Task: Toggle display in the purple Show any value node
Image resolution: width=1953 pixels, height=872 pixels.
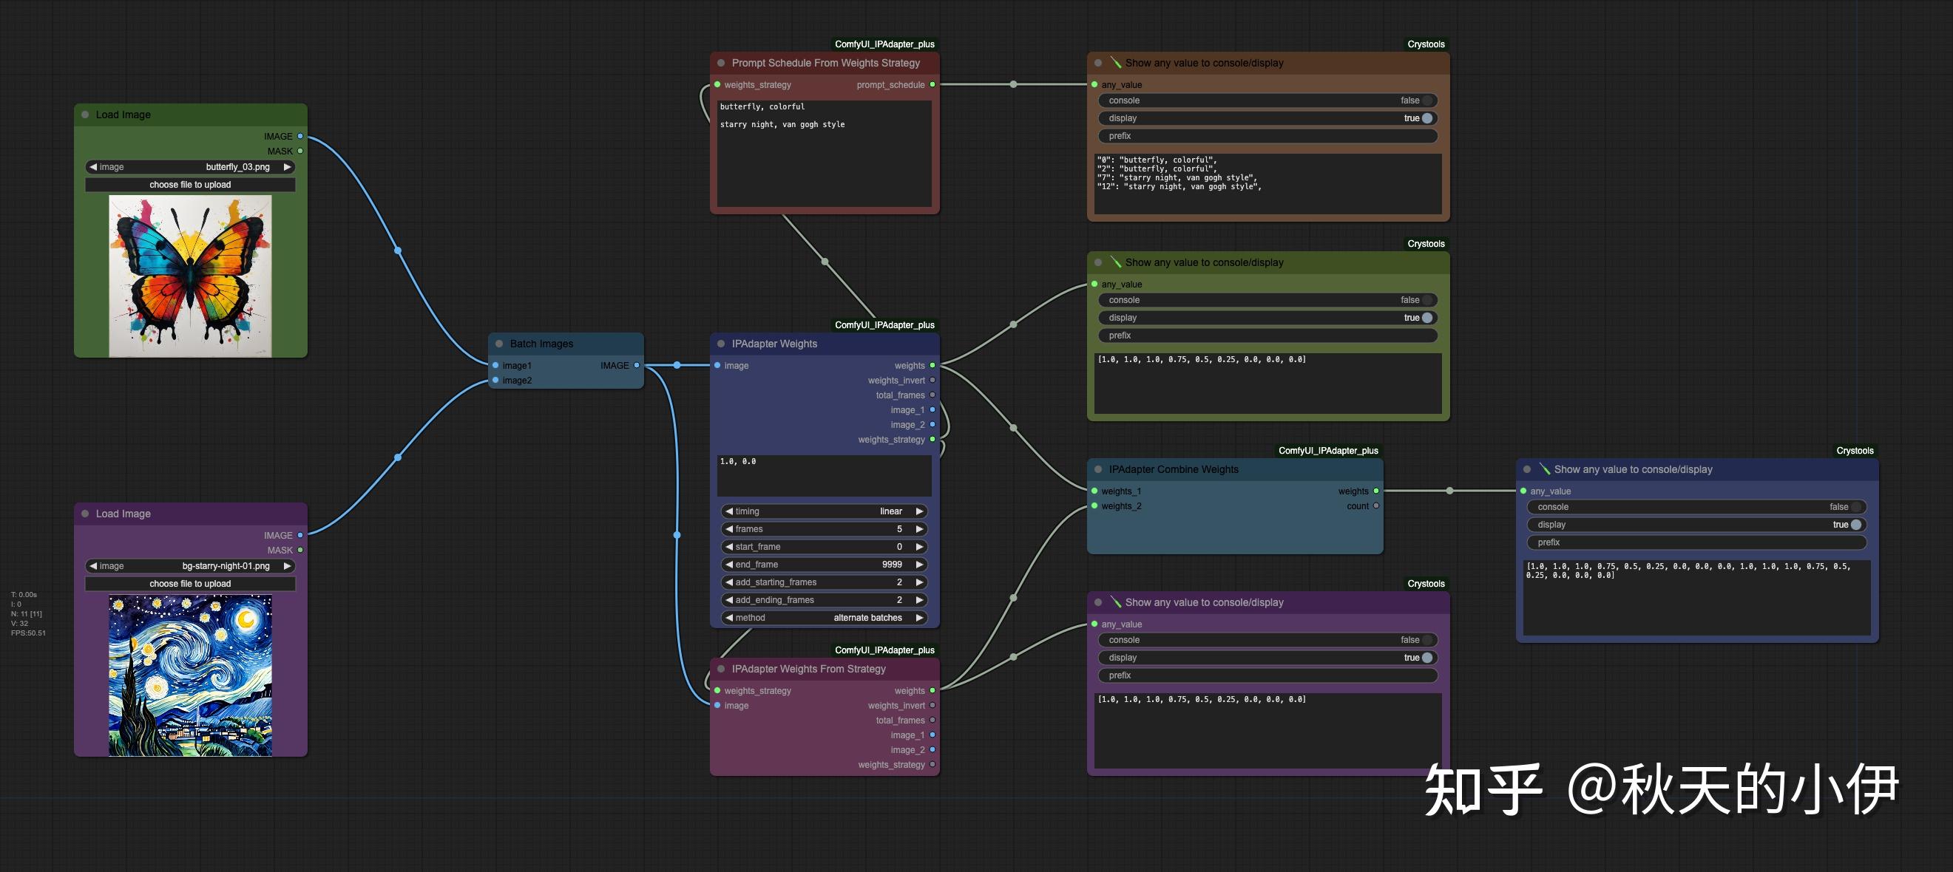Action: click(1267, 658)
